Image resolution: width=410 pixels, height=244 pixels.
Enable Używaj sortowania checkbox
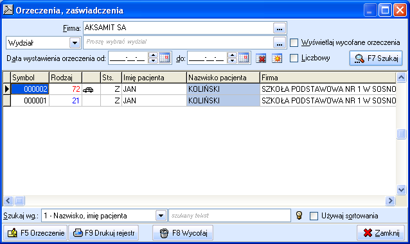pos(314,216)
